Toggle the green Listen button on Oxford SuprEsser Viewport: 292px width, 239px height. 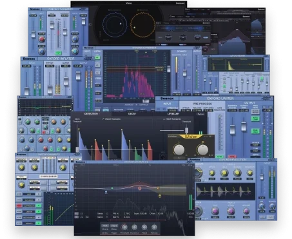[97, 57]
